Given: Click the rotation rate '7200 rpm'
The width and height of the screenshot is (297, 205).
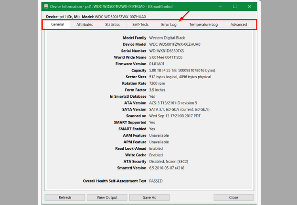Looking at the screenshot, I should pyautogui.click(x=157, y=83).
